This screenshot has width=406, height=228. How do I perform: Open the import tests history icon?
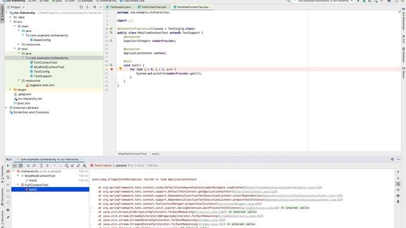pyautogui.click(x=67, y=166)
